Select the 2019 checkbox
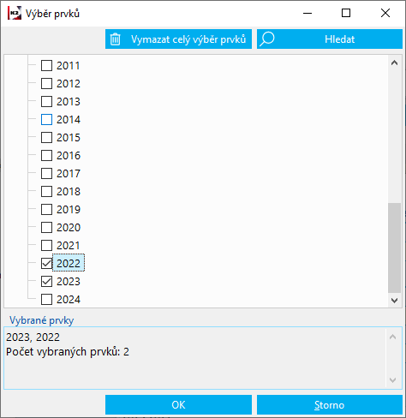This screenshot has width=406, height=418. (46, 209)
